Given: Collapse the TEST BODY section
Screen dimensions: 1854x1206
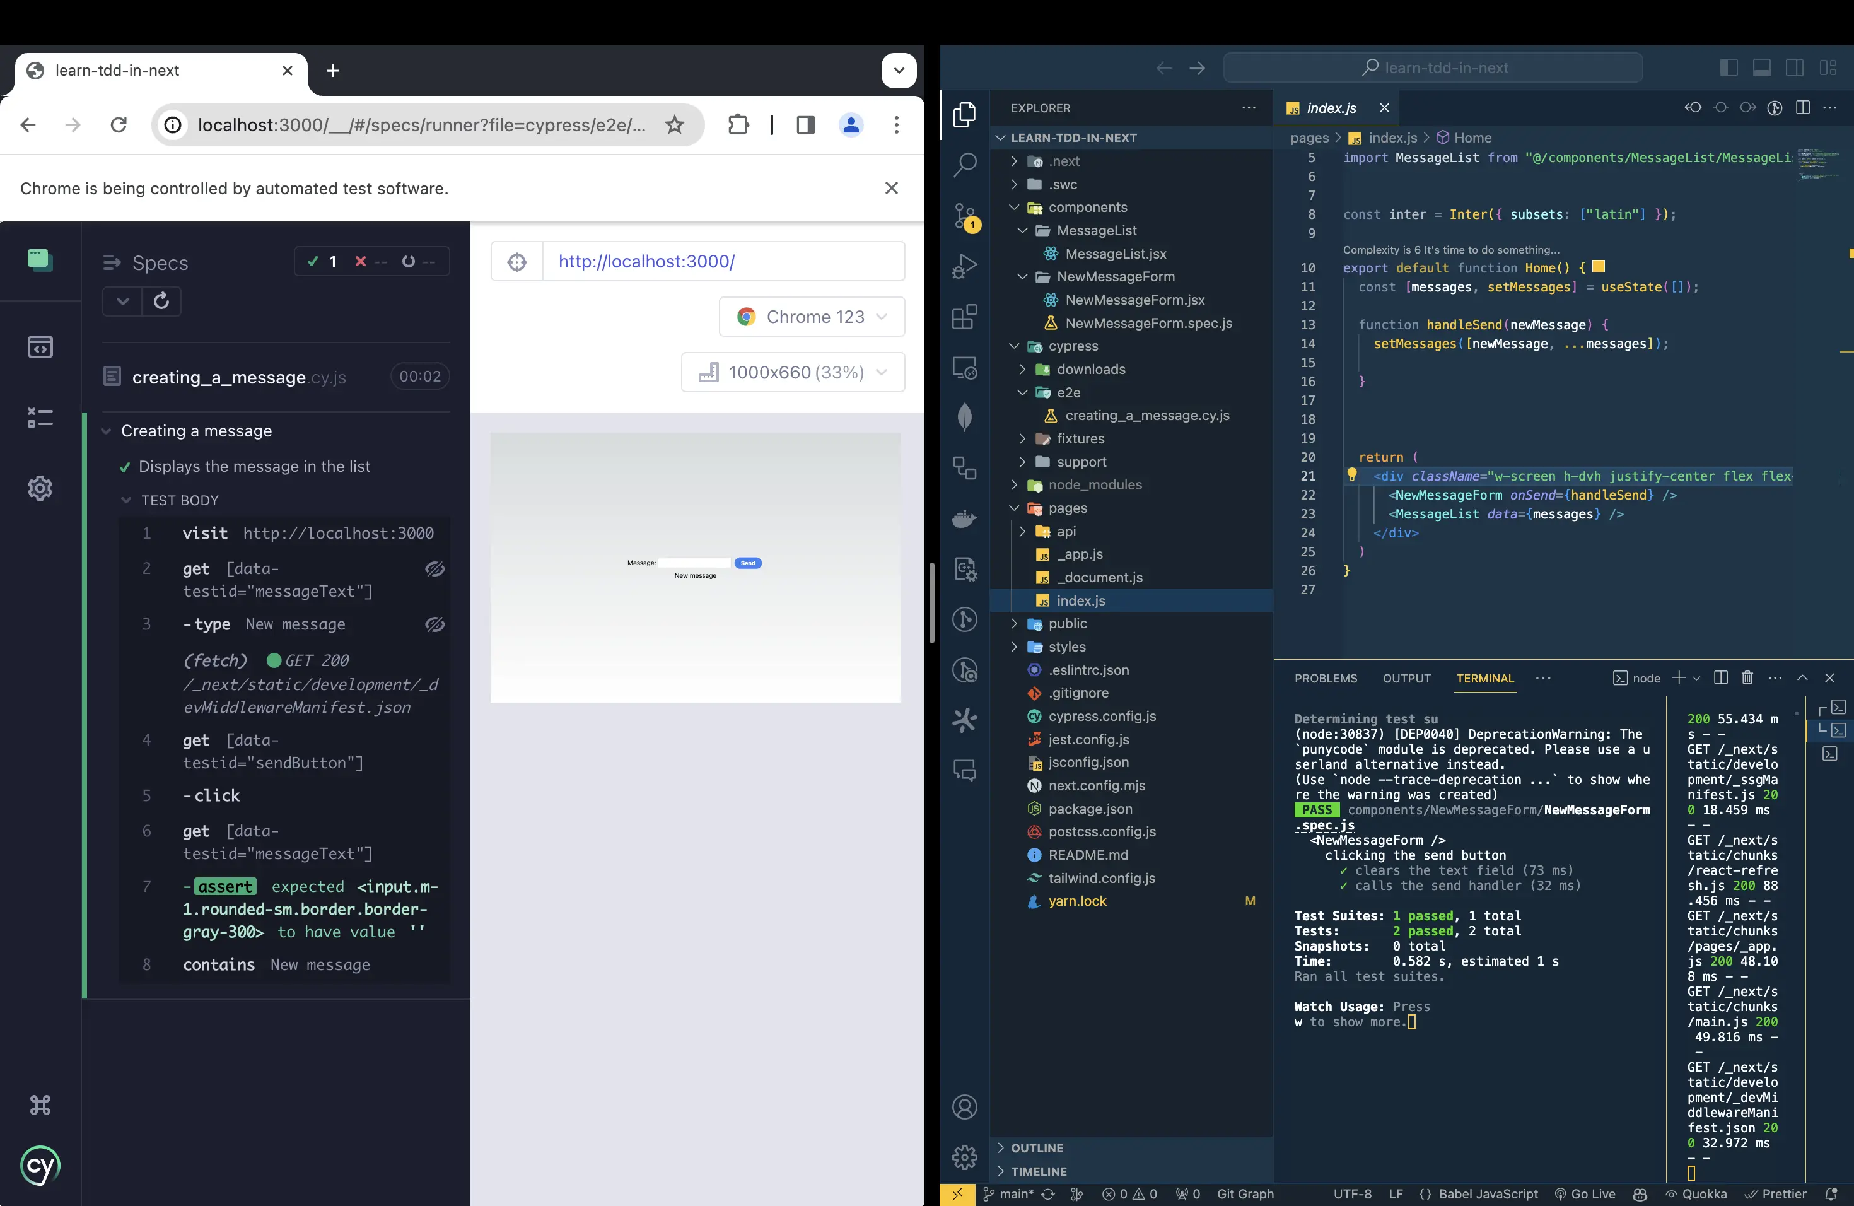Looking at the screenshot, I should pos(126,500).
